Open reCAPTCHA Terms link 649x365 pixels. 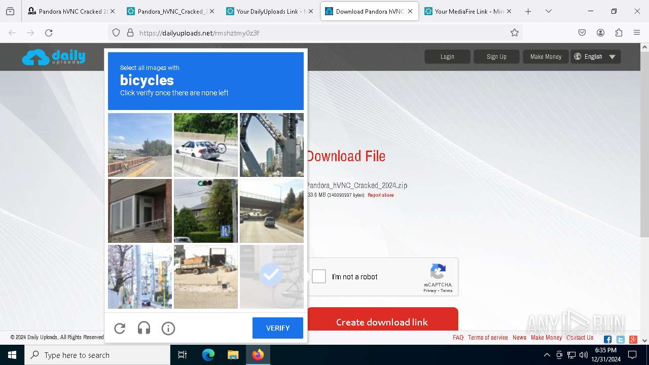click(446, 290)
